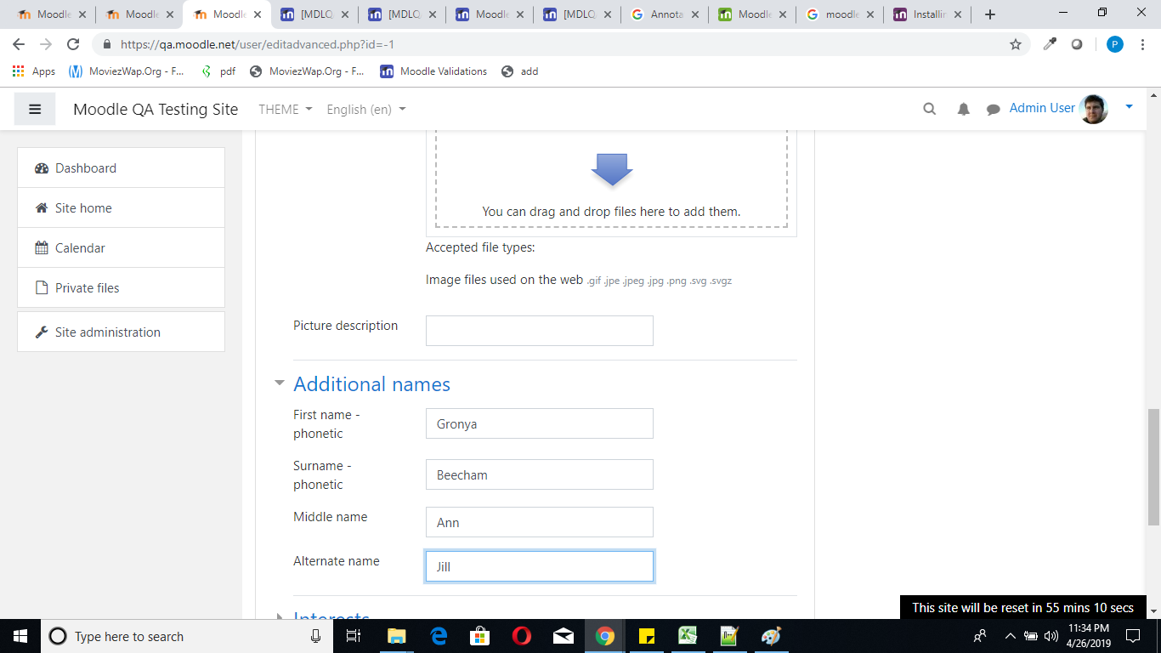Open Microsoft Store from taskbar
This screenshot has width=1161, height=653.
pyautogui.click(x=480, y=636)
